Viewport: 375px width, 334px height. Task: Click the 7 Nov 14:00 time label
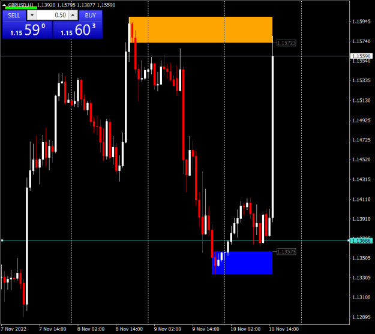click(53, 329)
